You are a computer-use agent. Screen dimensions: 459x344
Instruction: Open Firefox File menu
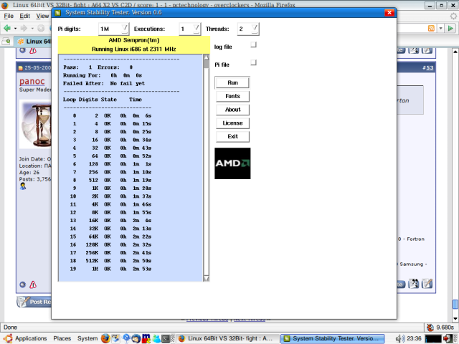pos(9,16)
